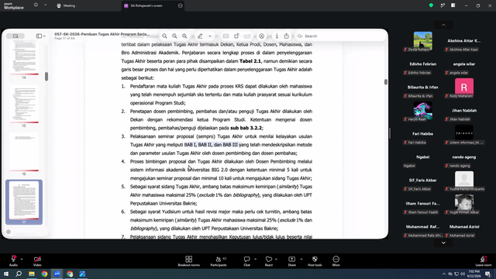Select page 14 thumbnail
Screen dimensions: 496x279
point(24,58)
